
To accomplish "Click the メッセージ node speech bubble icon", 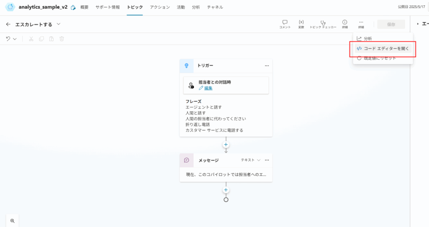I will pos(186,161).
